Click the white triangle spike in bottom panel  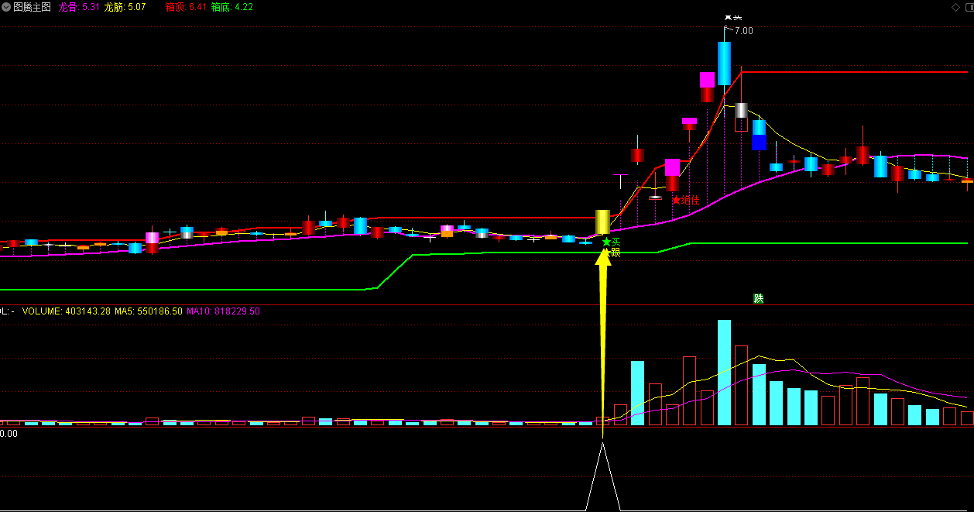603,476
